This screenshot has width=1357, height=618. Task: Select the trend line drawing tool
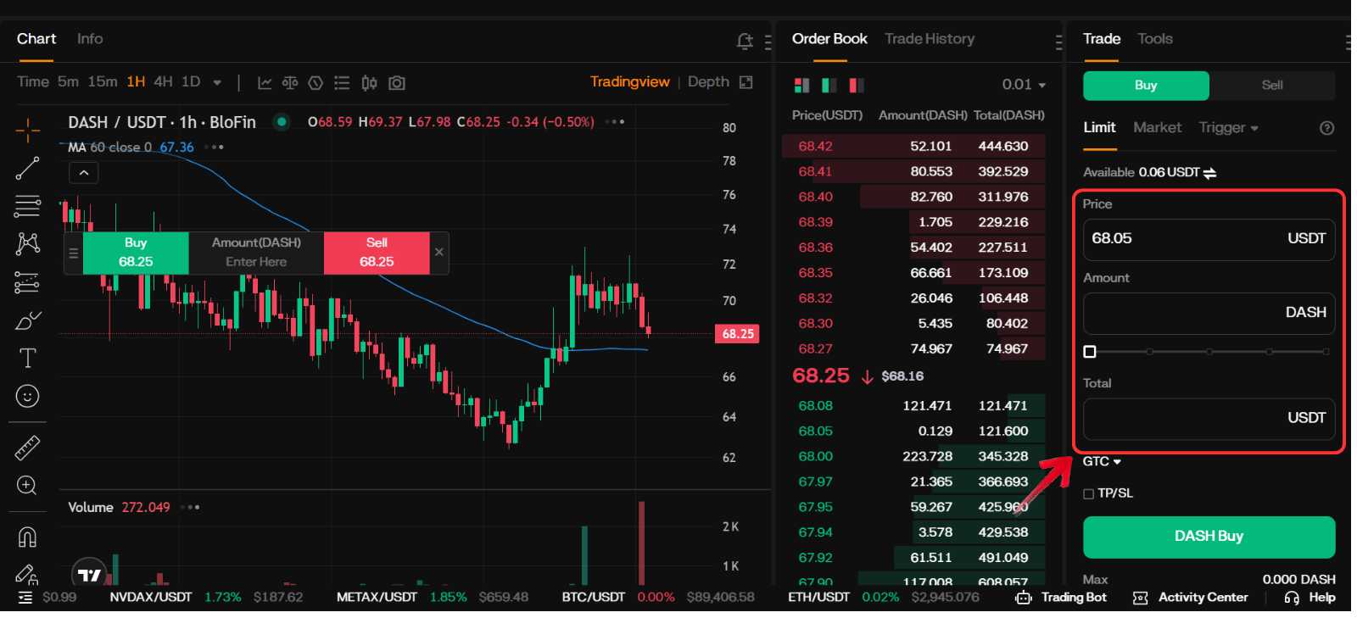27,168
